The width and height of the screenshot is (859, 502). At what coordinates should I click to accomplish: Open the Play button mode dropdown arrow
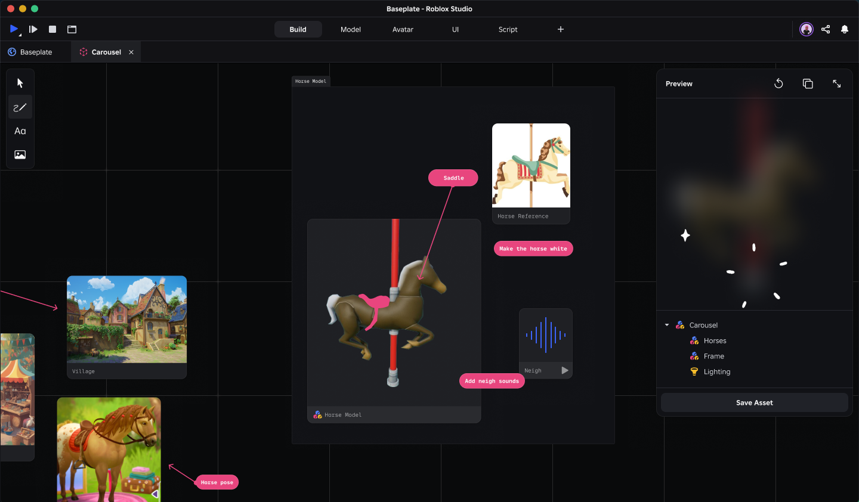(x=20, y=35)
